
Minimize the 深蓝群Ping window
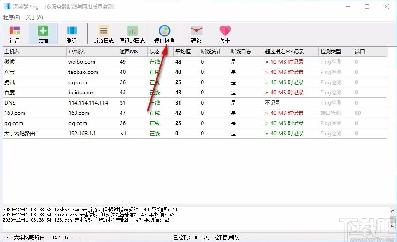tap(348, 6)
